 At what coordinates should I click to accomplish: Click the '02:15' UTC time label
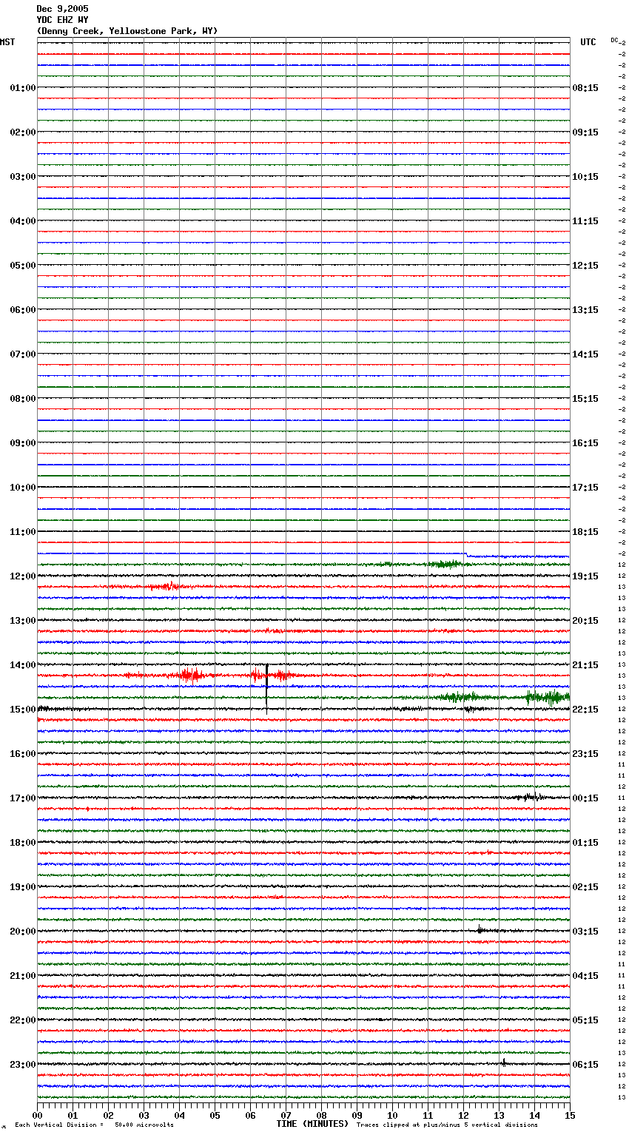(585, 887)
